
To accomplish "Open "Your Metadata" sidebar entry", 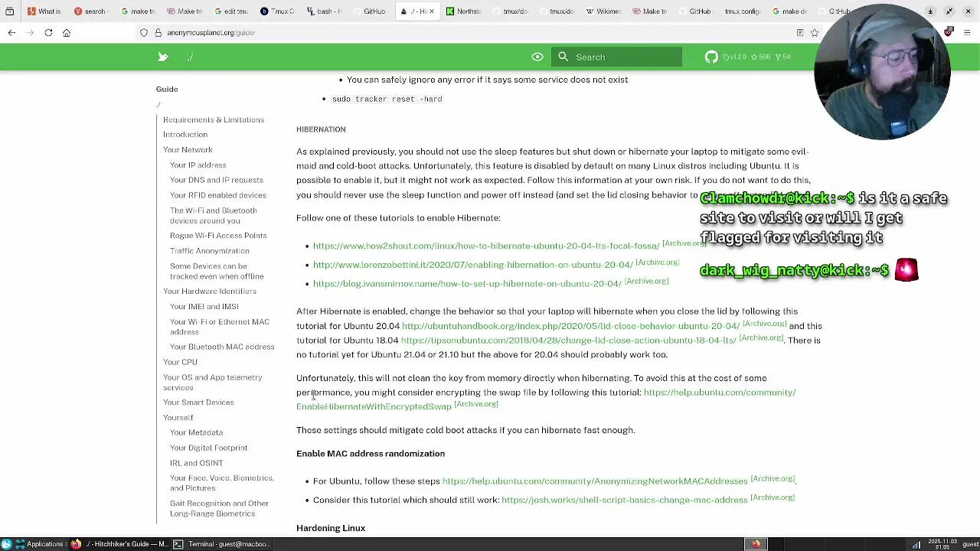I will click(197, 433).
